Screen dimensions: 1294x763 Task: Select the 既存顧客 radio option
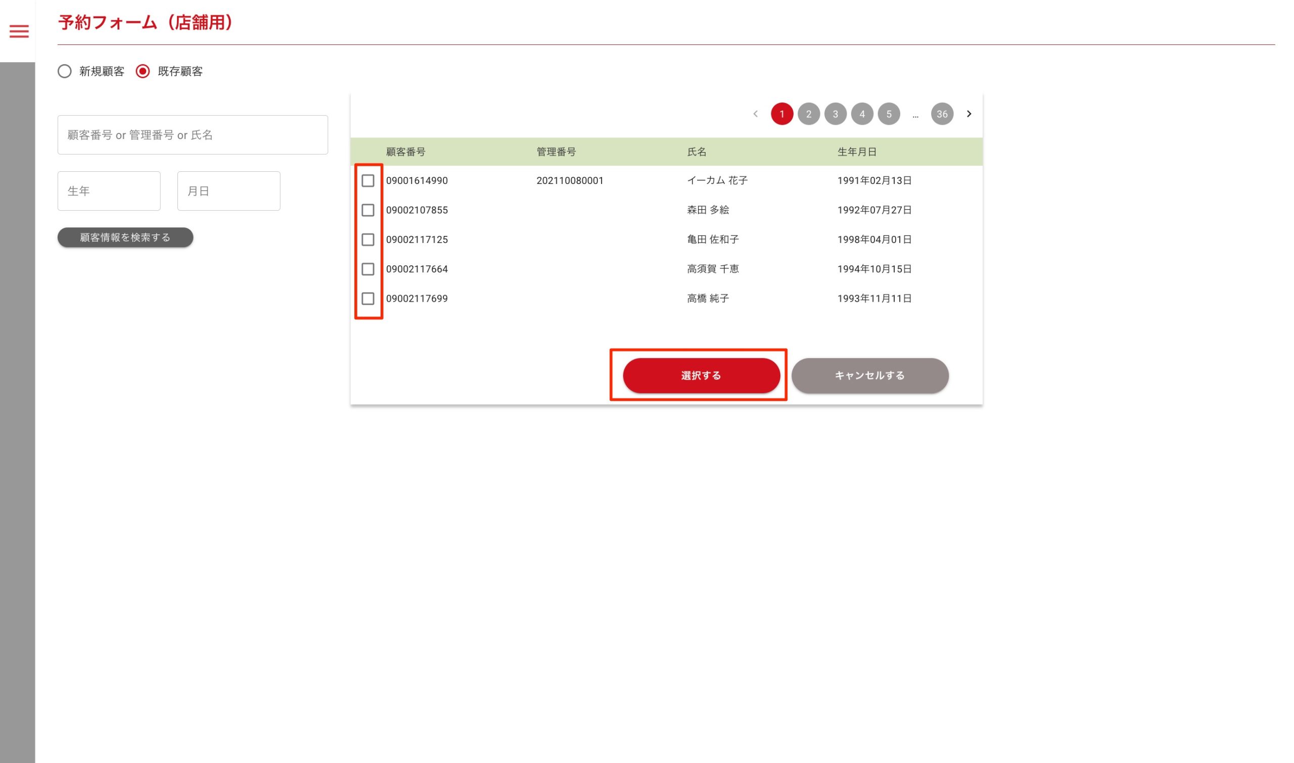point(143,71)
